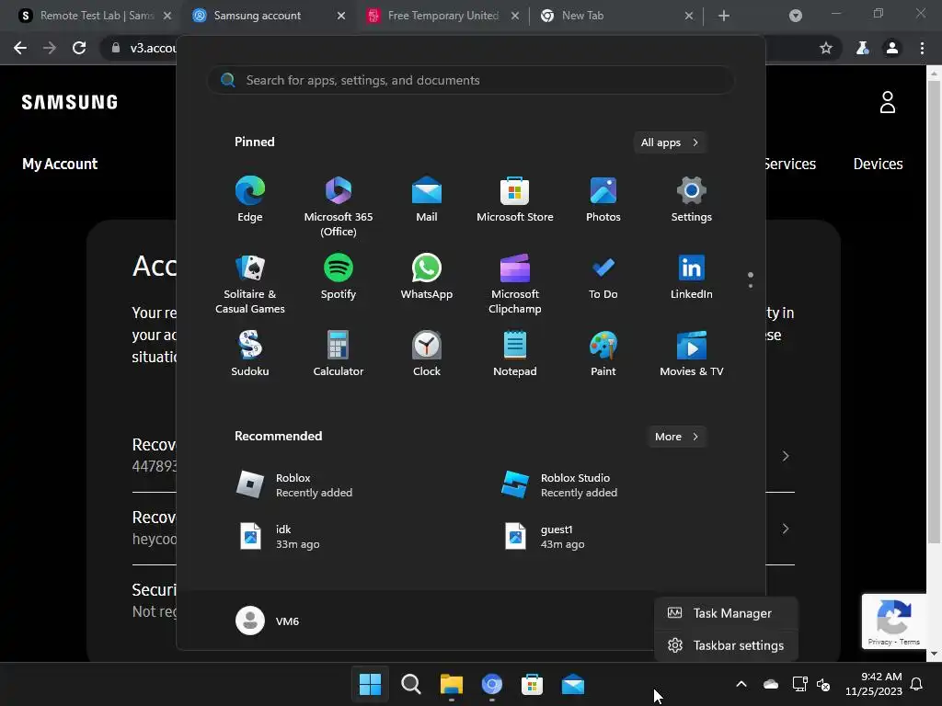The image size is (942, 706).
Task: Open Movies & TV
Action: point(692,354)
